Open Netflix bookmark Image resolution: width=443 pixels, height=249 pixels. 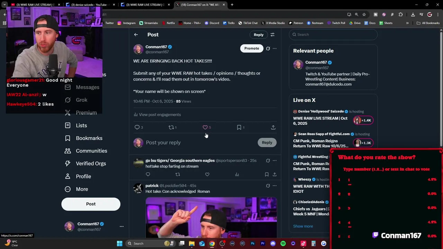pos(168,23)
